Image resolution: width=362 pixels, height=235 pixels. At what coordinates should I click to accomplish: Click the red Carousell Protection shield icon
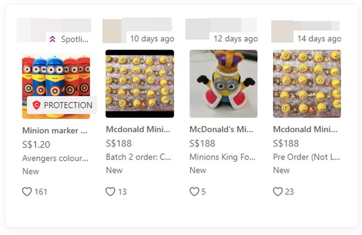pyautogui.click(x=36, y=105)
